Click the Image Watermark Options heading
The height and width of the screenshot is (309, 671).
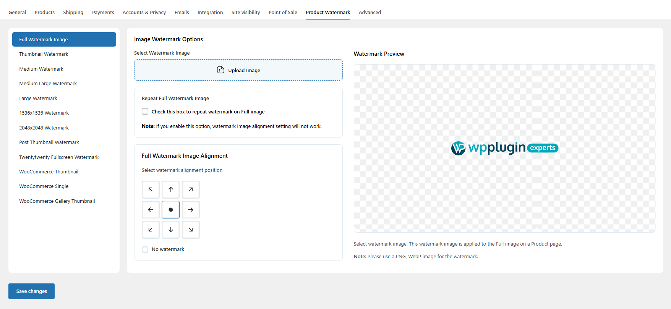tap(169, 39)
